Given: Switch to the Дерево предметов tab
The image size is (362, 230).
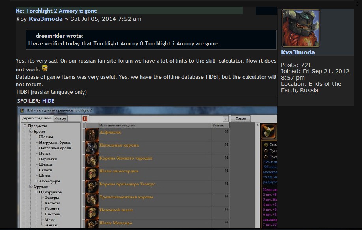Looking at the screenshot, I should [37, 118].
